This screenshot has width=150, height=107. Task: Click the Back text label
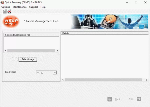[118, 99]
